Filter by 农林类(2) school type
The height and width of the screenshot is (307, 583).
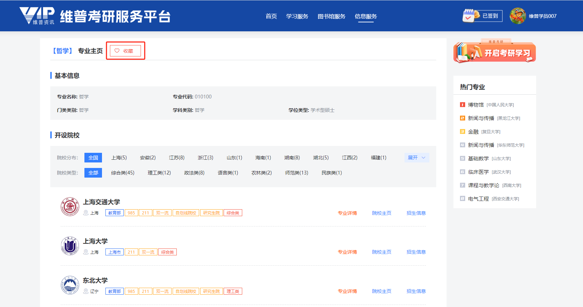click(262, 173)
